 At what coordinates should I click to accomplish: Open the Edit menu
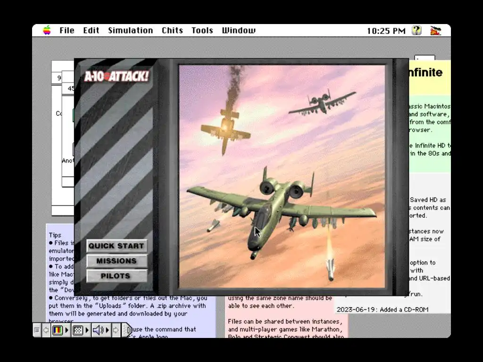(x=91, y=30)
